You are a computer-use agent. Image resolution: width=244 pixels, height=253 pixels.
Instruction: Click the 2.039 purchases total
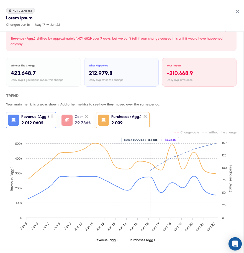pyautogui.click(x=117, y=123)
